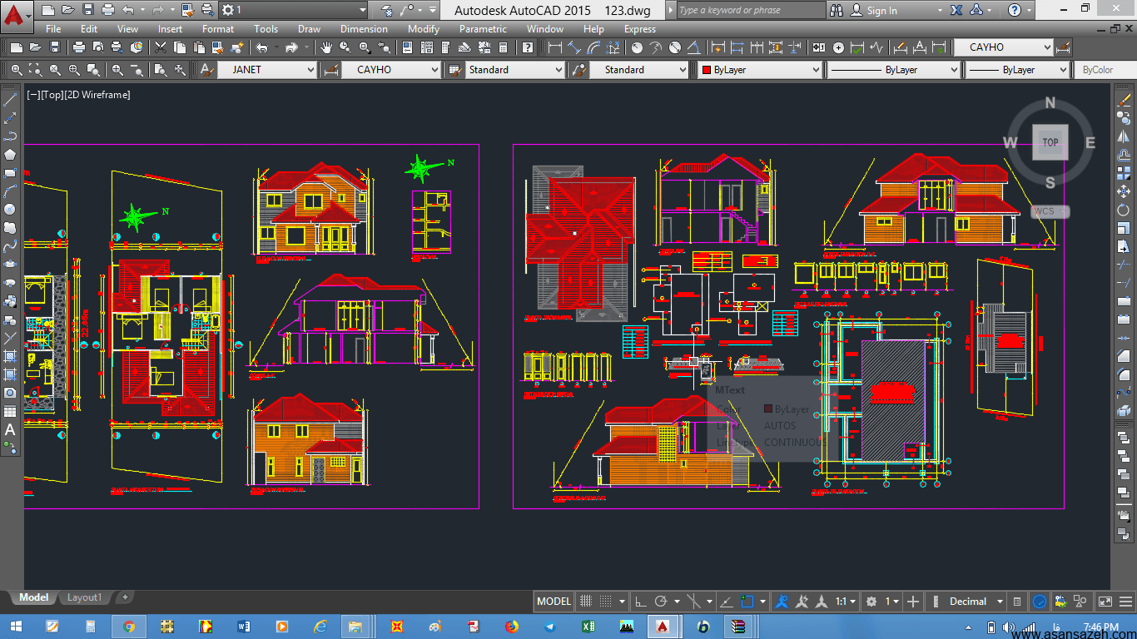Open the Modify menu

click(424, 29)
